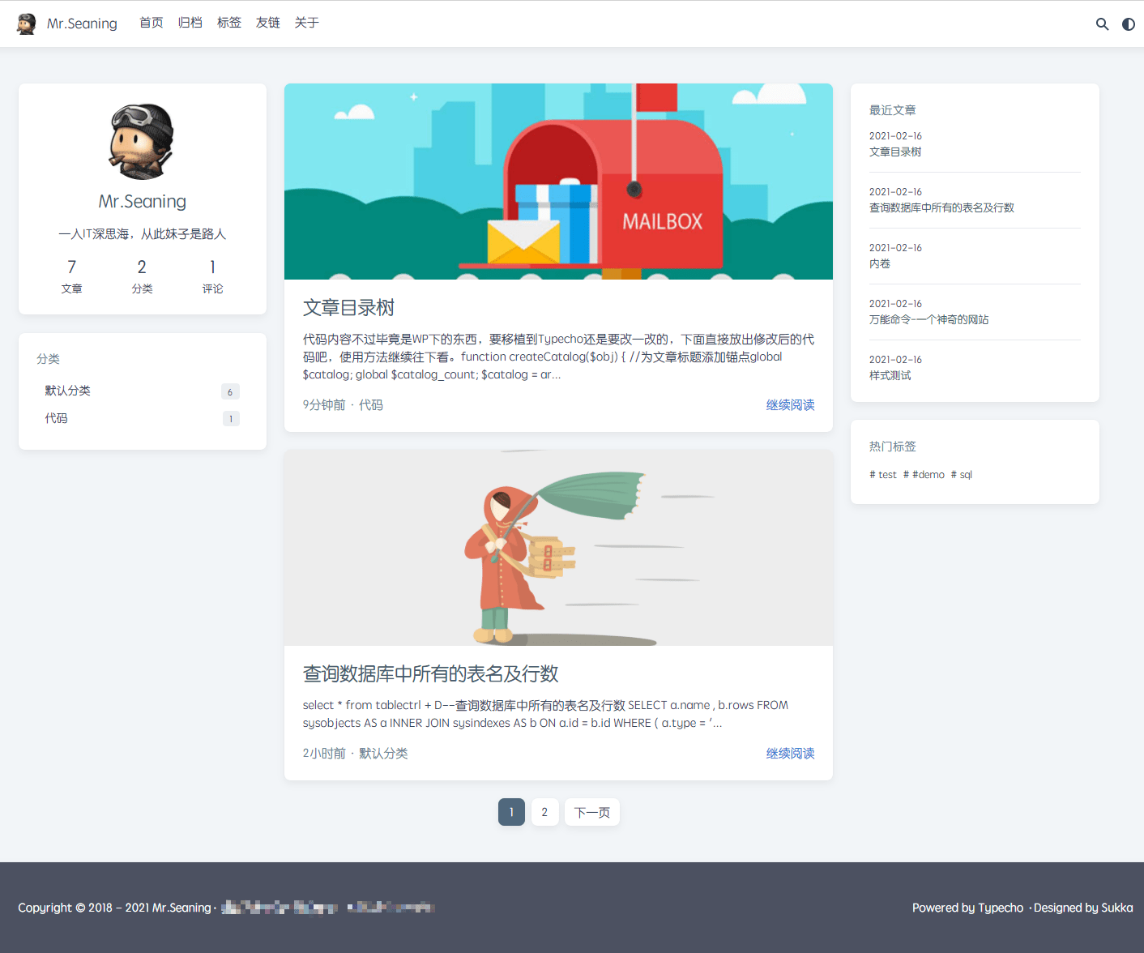This screenshot has width=1144, height=953.
Task: Click 继续阅读 for the 文章目录树 post
Action: tap(790, 405)
